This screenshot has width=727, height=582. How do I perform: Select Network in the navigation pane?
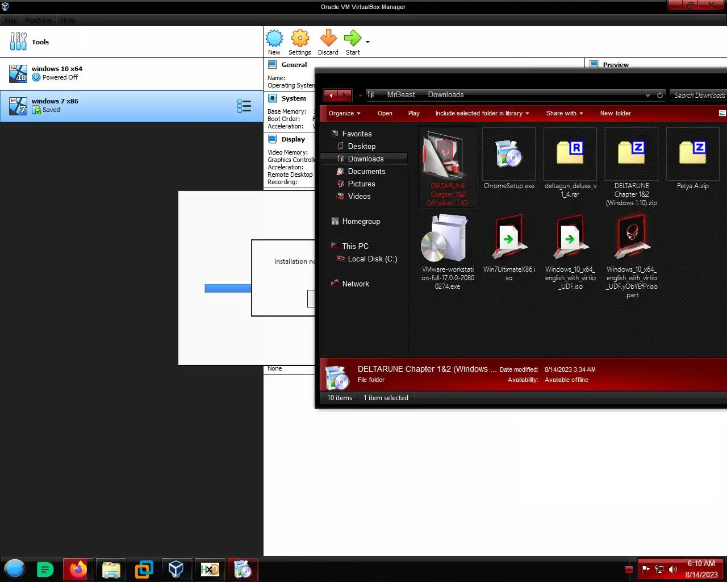click(356, 284)
